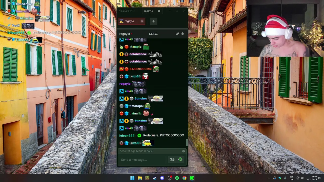Screen dimensions: 324x182
Task: Click Account Age Mode [1 hour] label
Action: click(136, 151)
